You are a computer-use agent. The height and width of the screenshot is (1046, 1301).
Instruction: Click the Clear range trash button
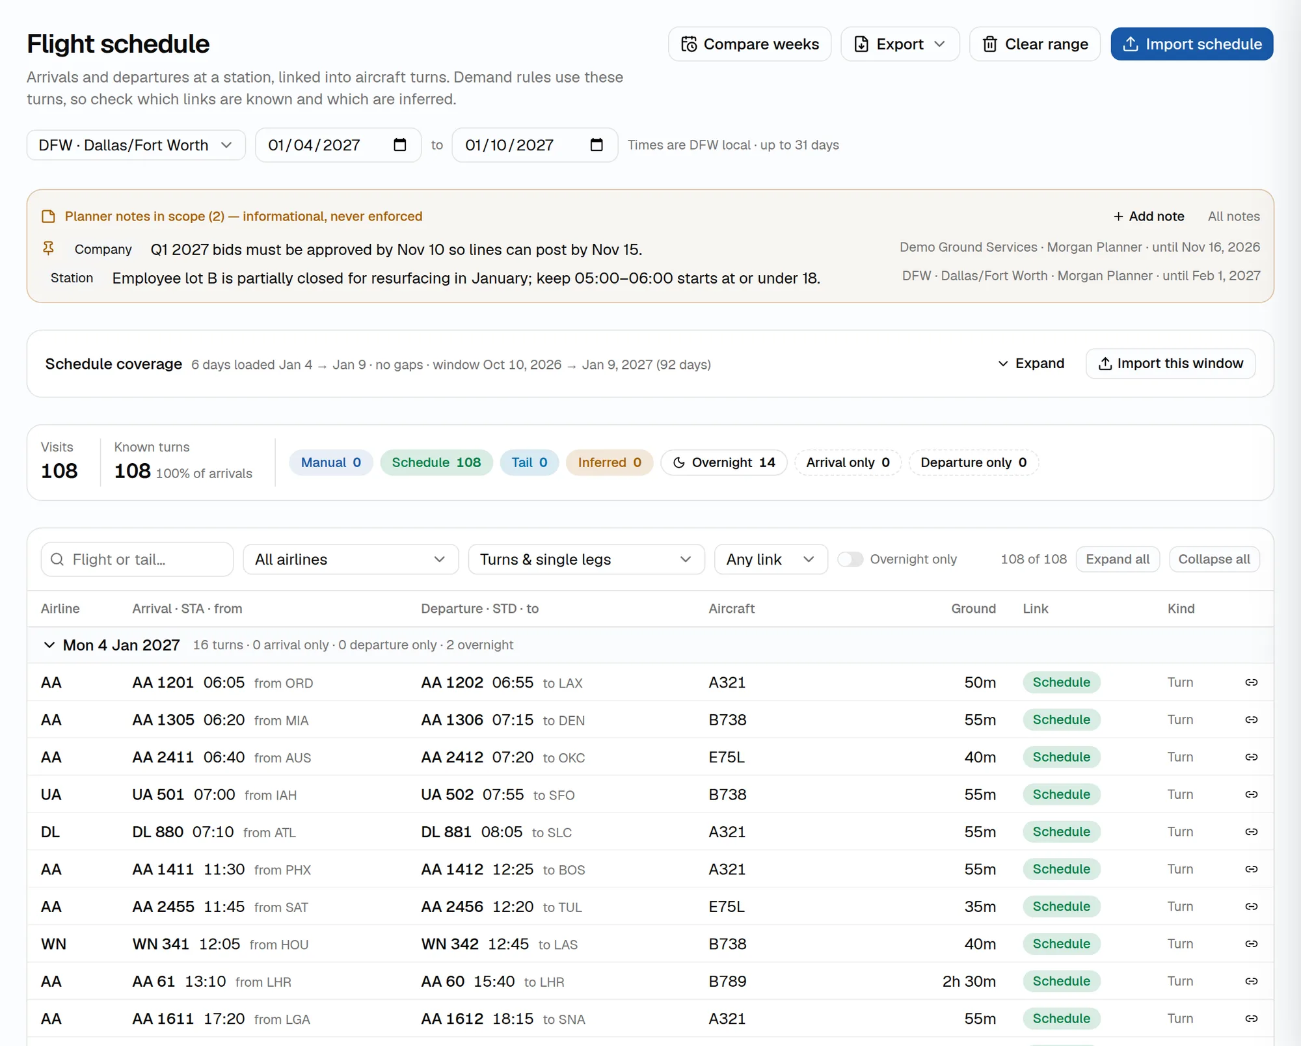1034,44
